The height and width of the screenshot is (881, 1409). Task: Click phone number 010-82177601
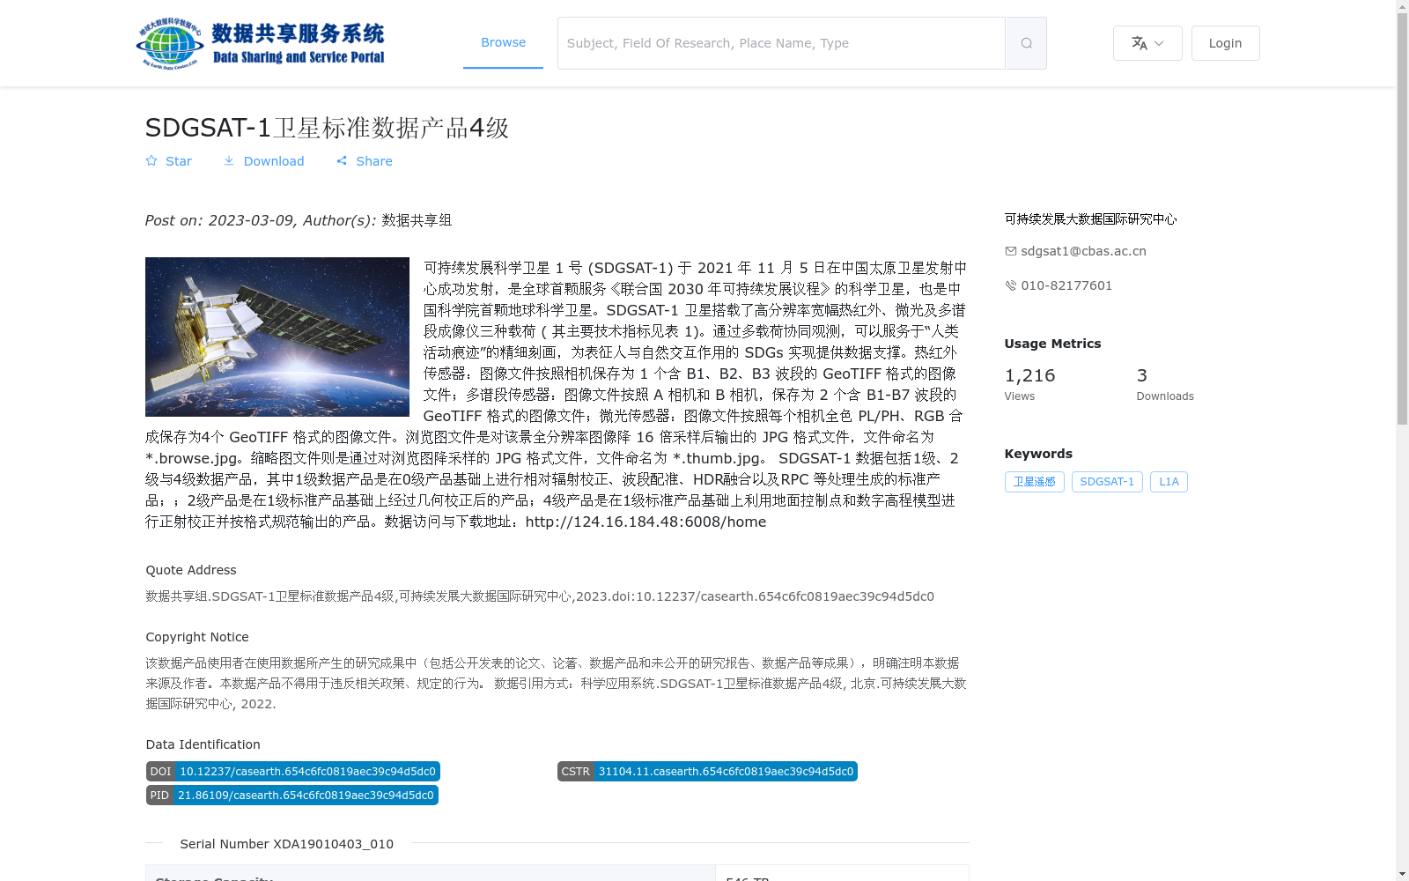click(x=1066, y=285)
